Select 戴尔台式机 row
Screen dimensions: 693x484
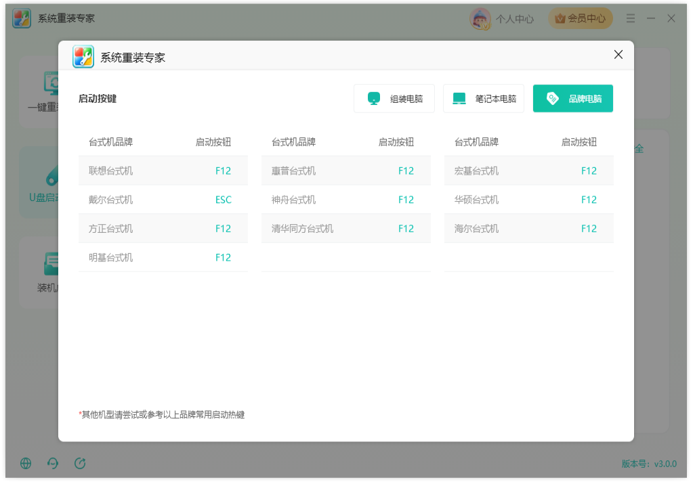(x=163, y=200)
